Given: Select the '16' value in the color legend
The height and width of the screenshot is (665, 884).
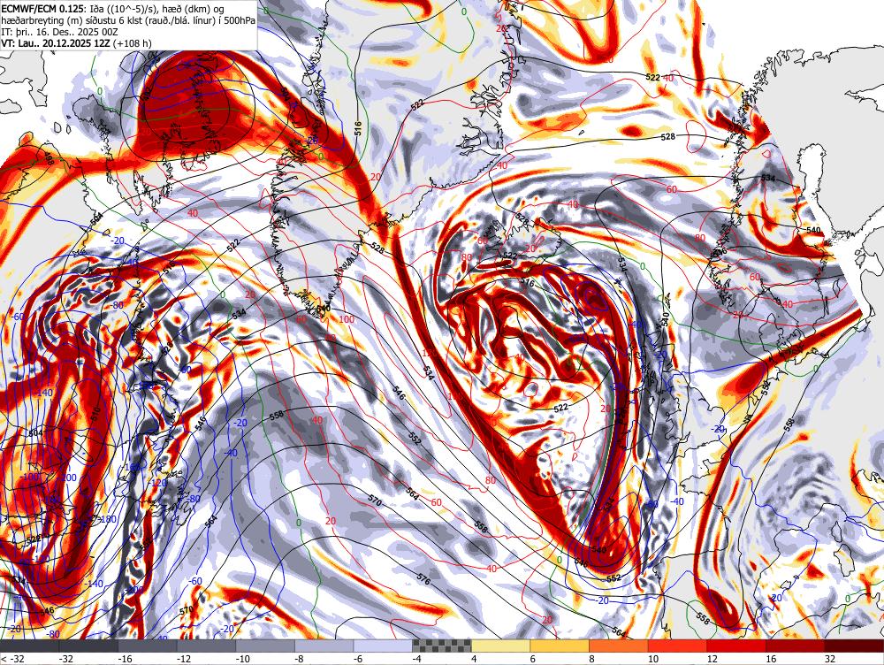Looking at the screenshot, I should pos(771,659).
